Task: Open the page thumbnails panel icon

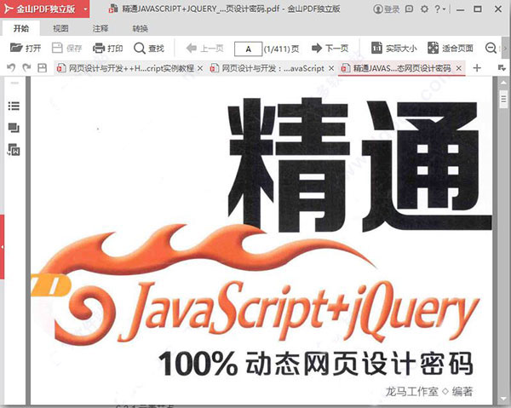Action: 14,128
